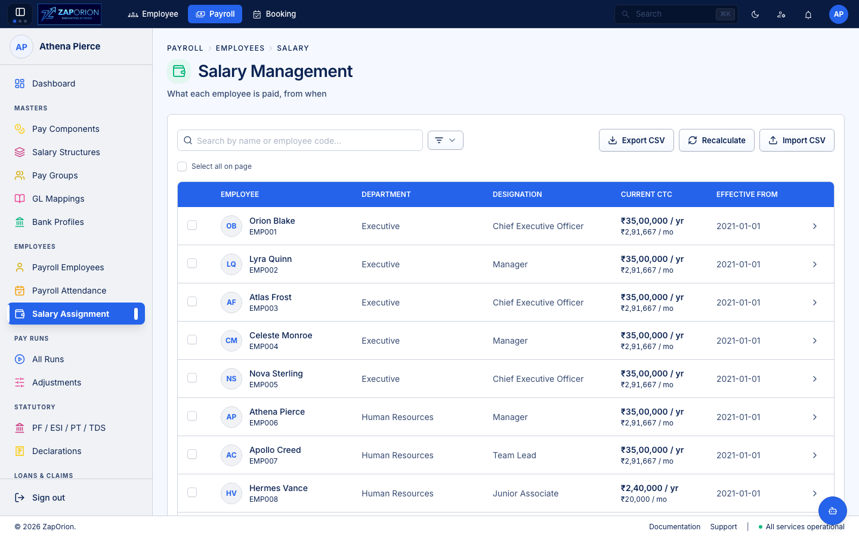Click EFFECTIVE FROM column header
The image size is (859, 537).
747,195
